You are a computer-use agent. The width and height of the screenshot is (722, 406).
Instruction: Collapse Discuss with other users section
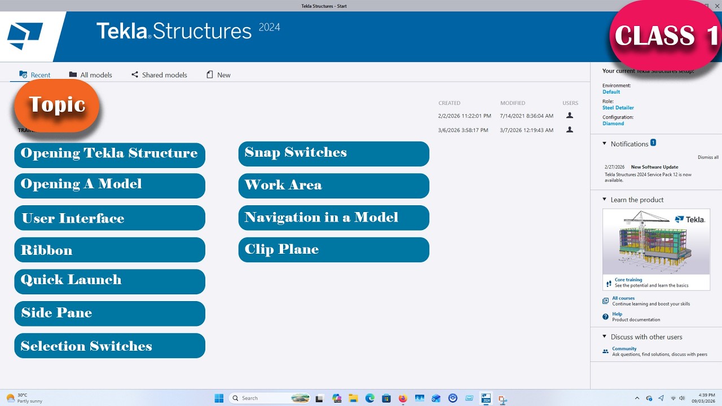tap(605, 337)
